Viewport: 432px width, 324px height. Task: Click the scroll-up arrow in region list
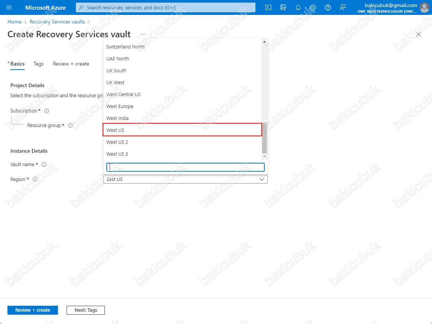point(264,42)
